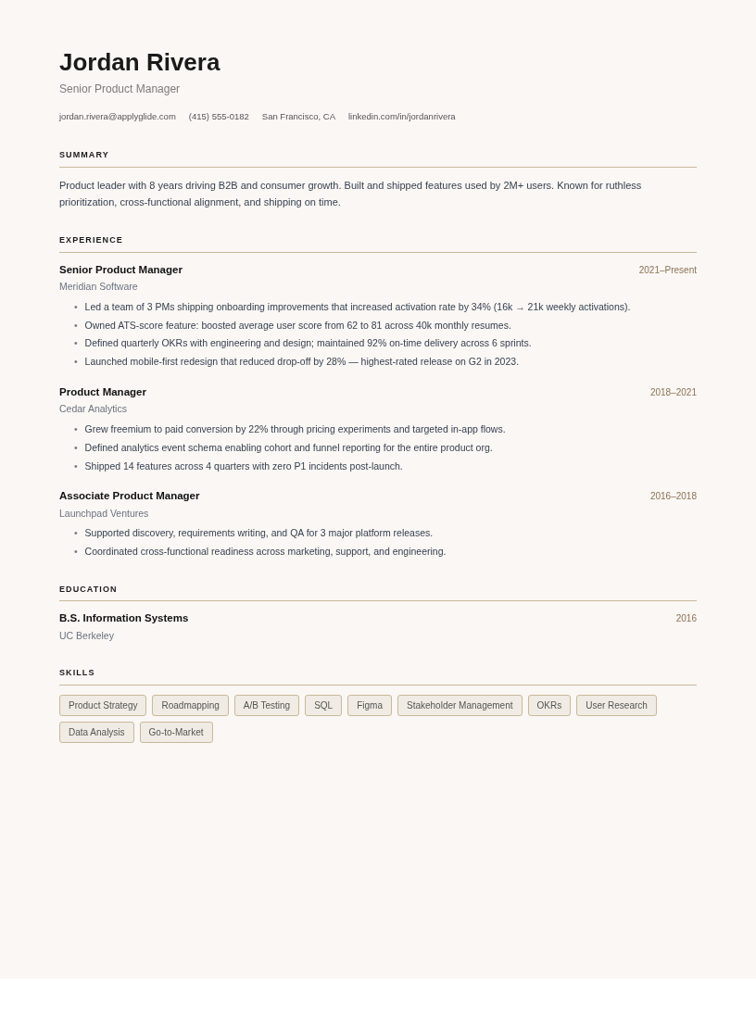Pick the User Research skill tag
The height and width of the screenshot is (1019, 756).
point(616,706)
